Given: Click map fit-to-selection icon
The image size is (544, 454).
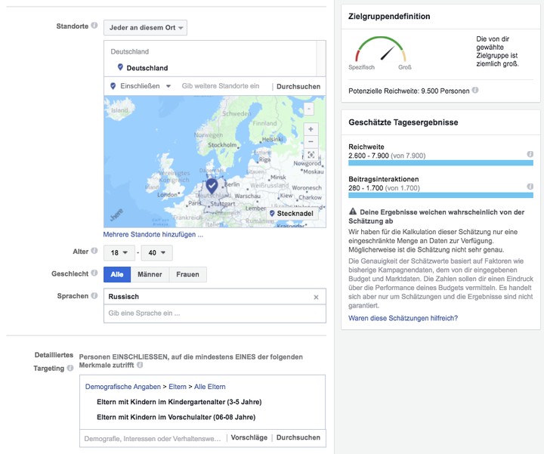Looking at the screenshot, I should 311,155.
